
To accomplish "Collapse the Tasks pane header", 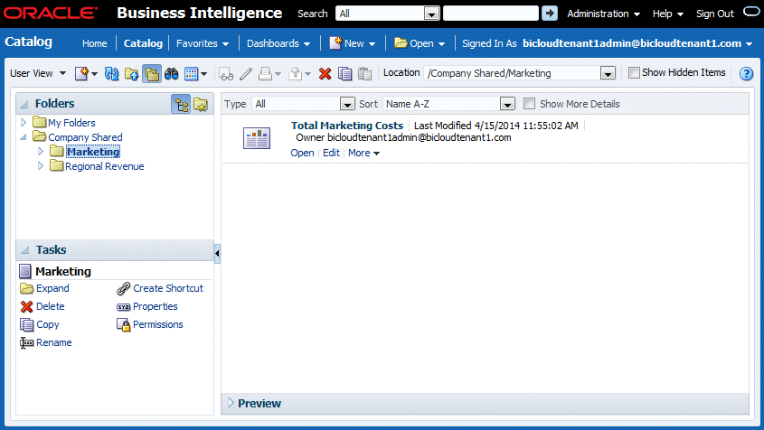I will tap(24, 250).
